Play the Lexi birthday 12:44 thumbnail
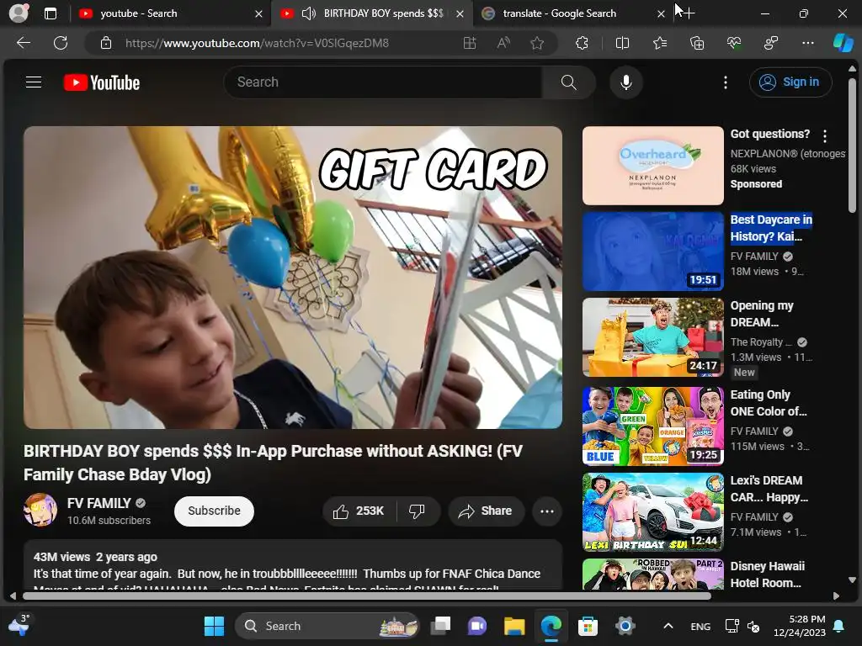 (x=652, y=512)
